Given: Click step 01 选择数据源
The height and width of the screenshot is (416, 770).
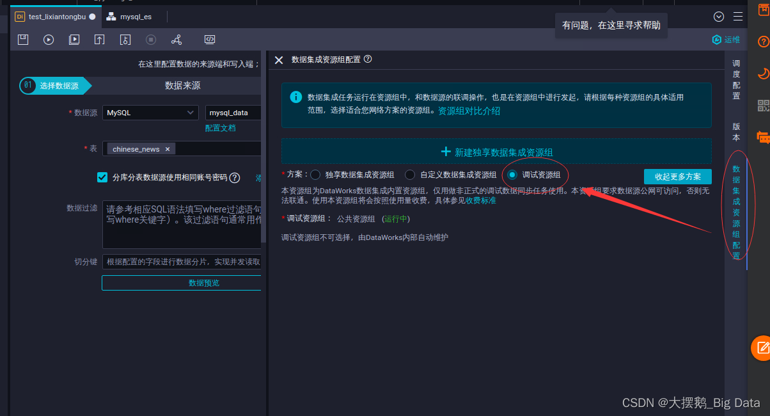Looking at the screenshot, I should (55, 86).
